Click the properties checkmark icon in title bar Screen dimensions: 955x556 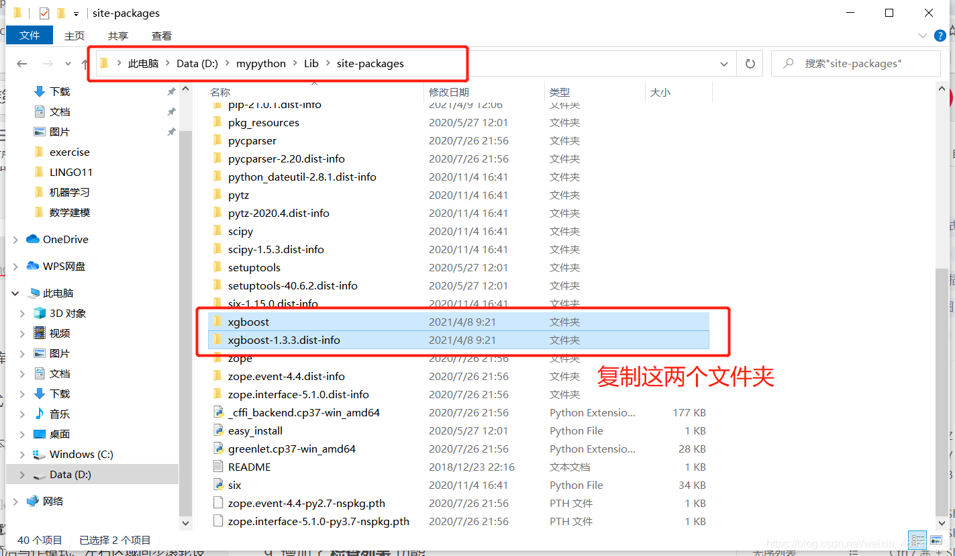pos(44,13)
